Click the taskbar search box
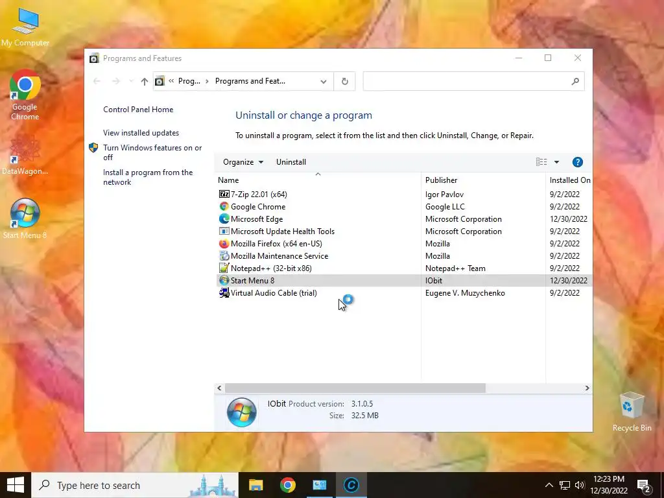 pyautogui.click(x=135, y=485)
